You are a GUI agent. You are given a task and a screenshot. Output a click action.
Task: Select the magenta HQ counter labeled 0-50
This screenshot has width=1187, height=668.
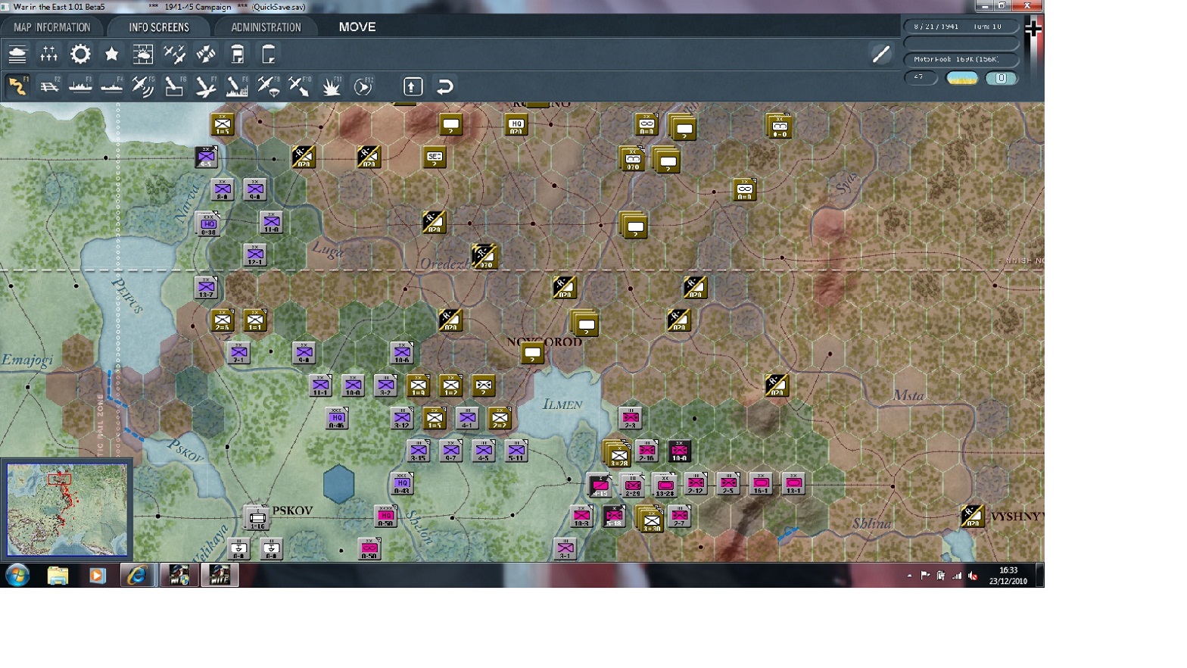386,517
